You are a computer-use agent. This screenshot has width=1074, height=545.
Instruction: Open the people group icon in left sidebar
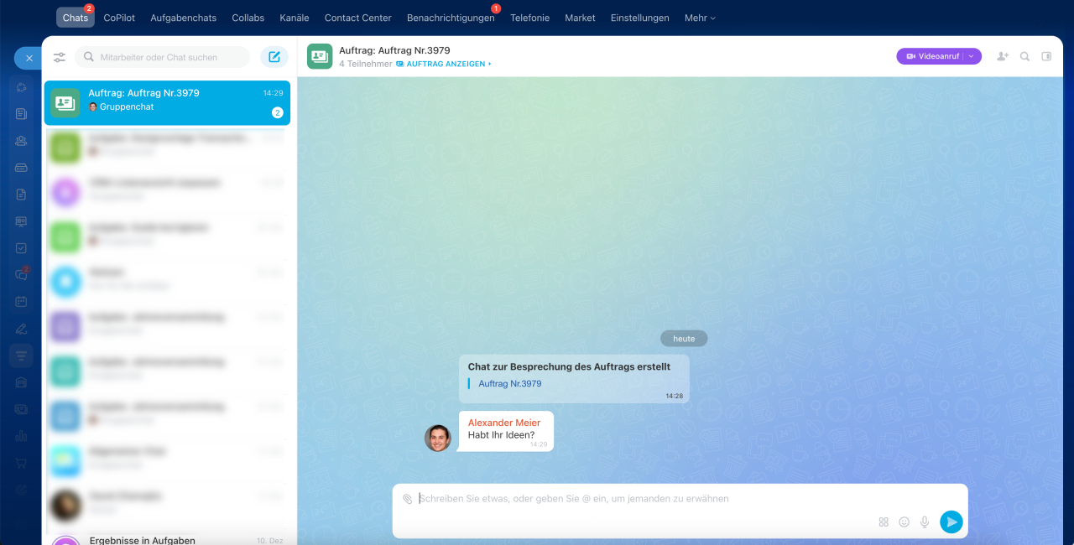tap(21, 141)
